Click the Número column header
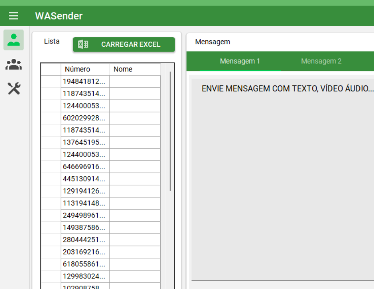374x289 pixels. pos(85,69)
